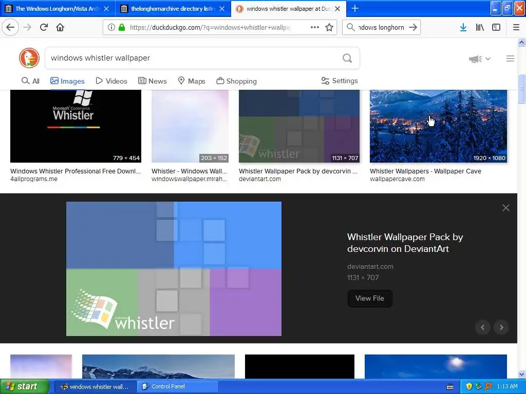
Task: Close the image detail panel
Action: click(505, 208)
